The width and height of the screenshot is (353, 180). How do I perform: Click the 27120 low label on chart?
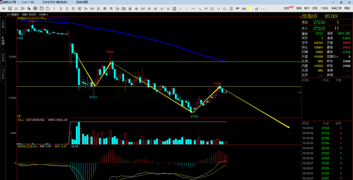(x=194, y=116)
